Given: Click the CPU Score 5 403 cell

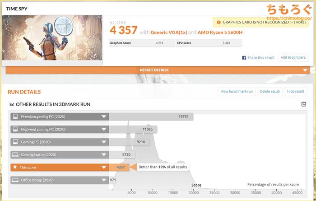Looking at the screenshot, I should pos(209,43).
